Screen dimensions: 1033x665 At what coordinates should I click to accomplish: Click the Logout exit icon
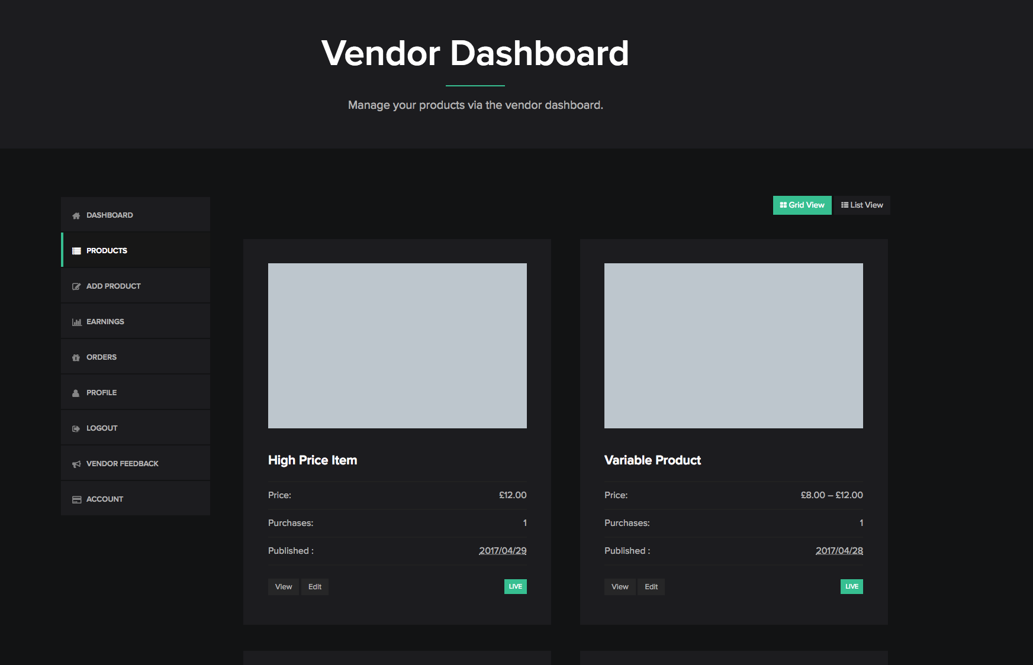76,428
